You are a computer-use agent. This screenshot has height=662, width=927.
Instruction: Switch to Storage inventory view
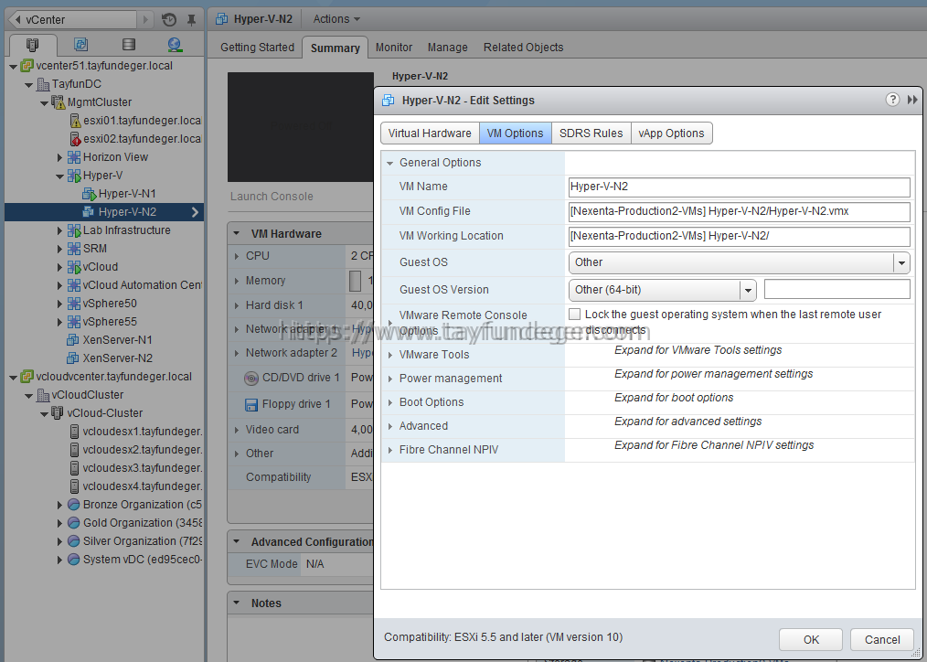[128, 44]
